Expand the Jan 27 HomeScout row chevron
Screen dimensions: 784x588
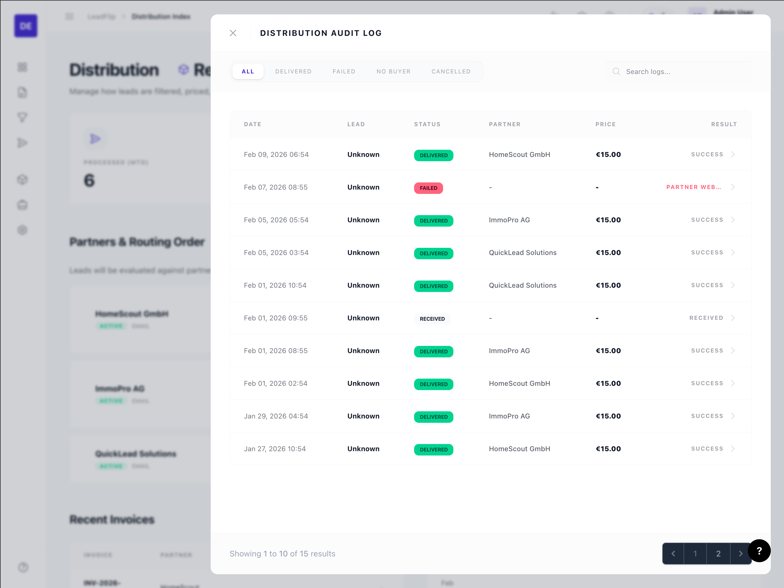(733, 449)
